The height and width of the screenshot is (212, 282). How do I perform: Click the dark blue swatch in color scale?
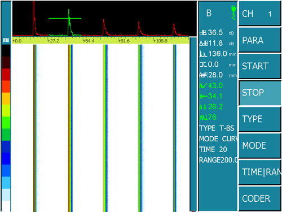[x=6, y=146]
